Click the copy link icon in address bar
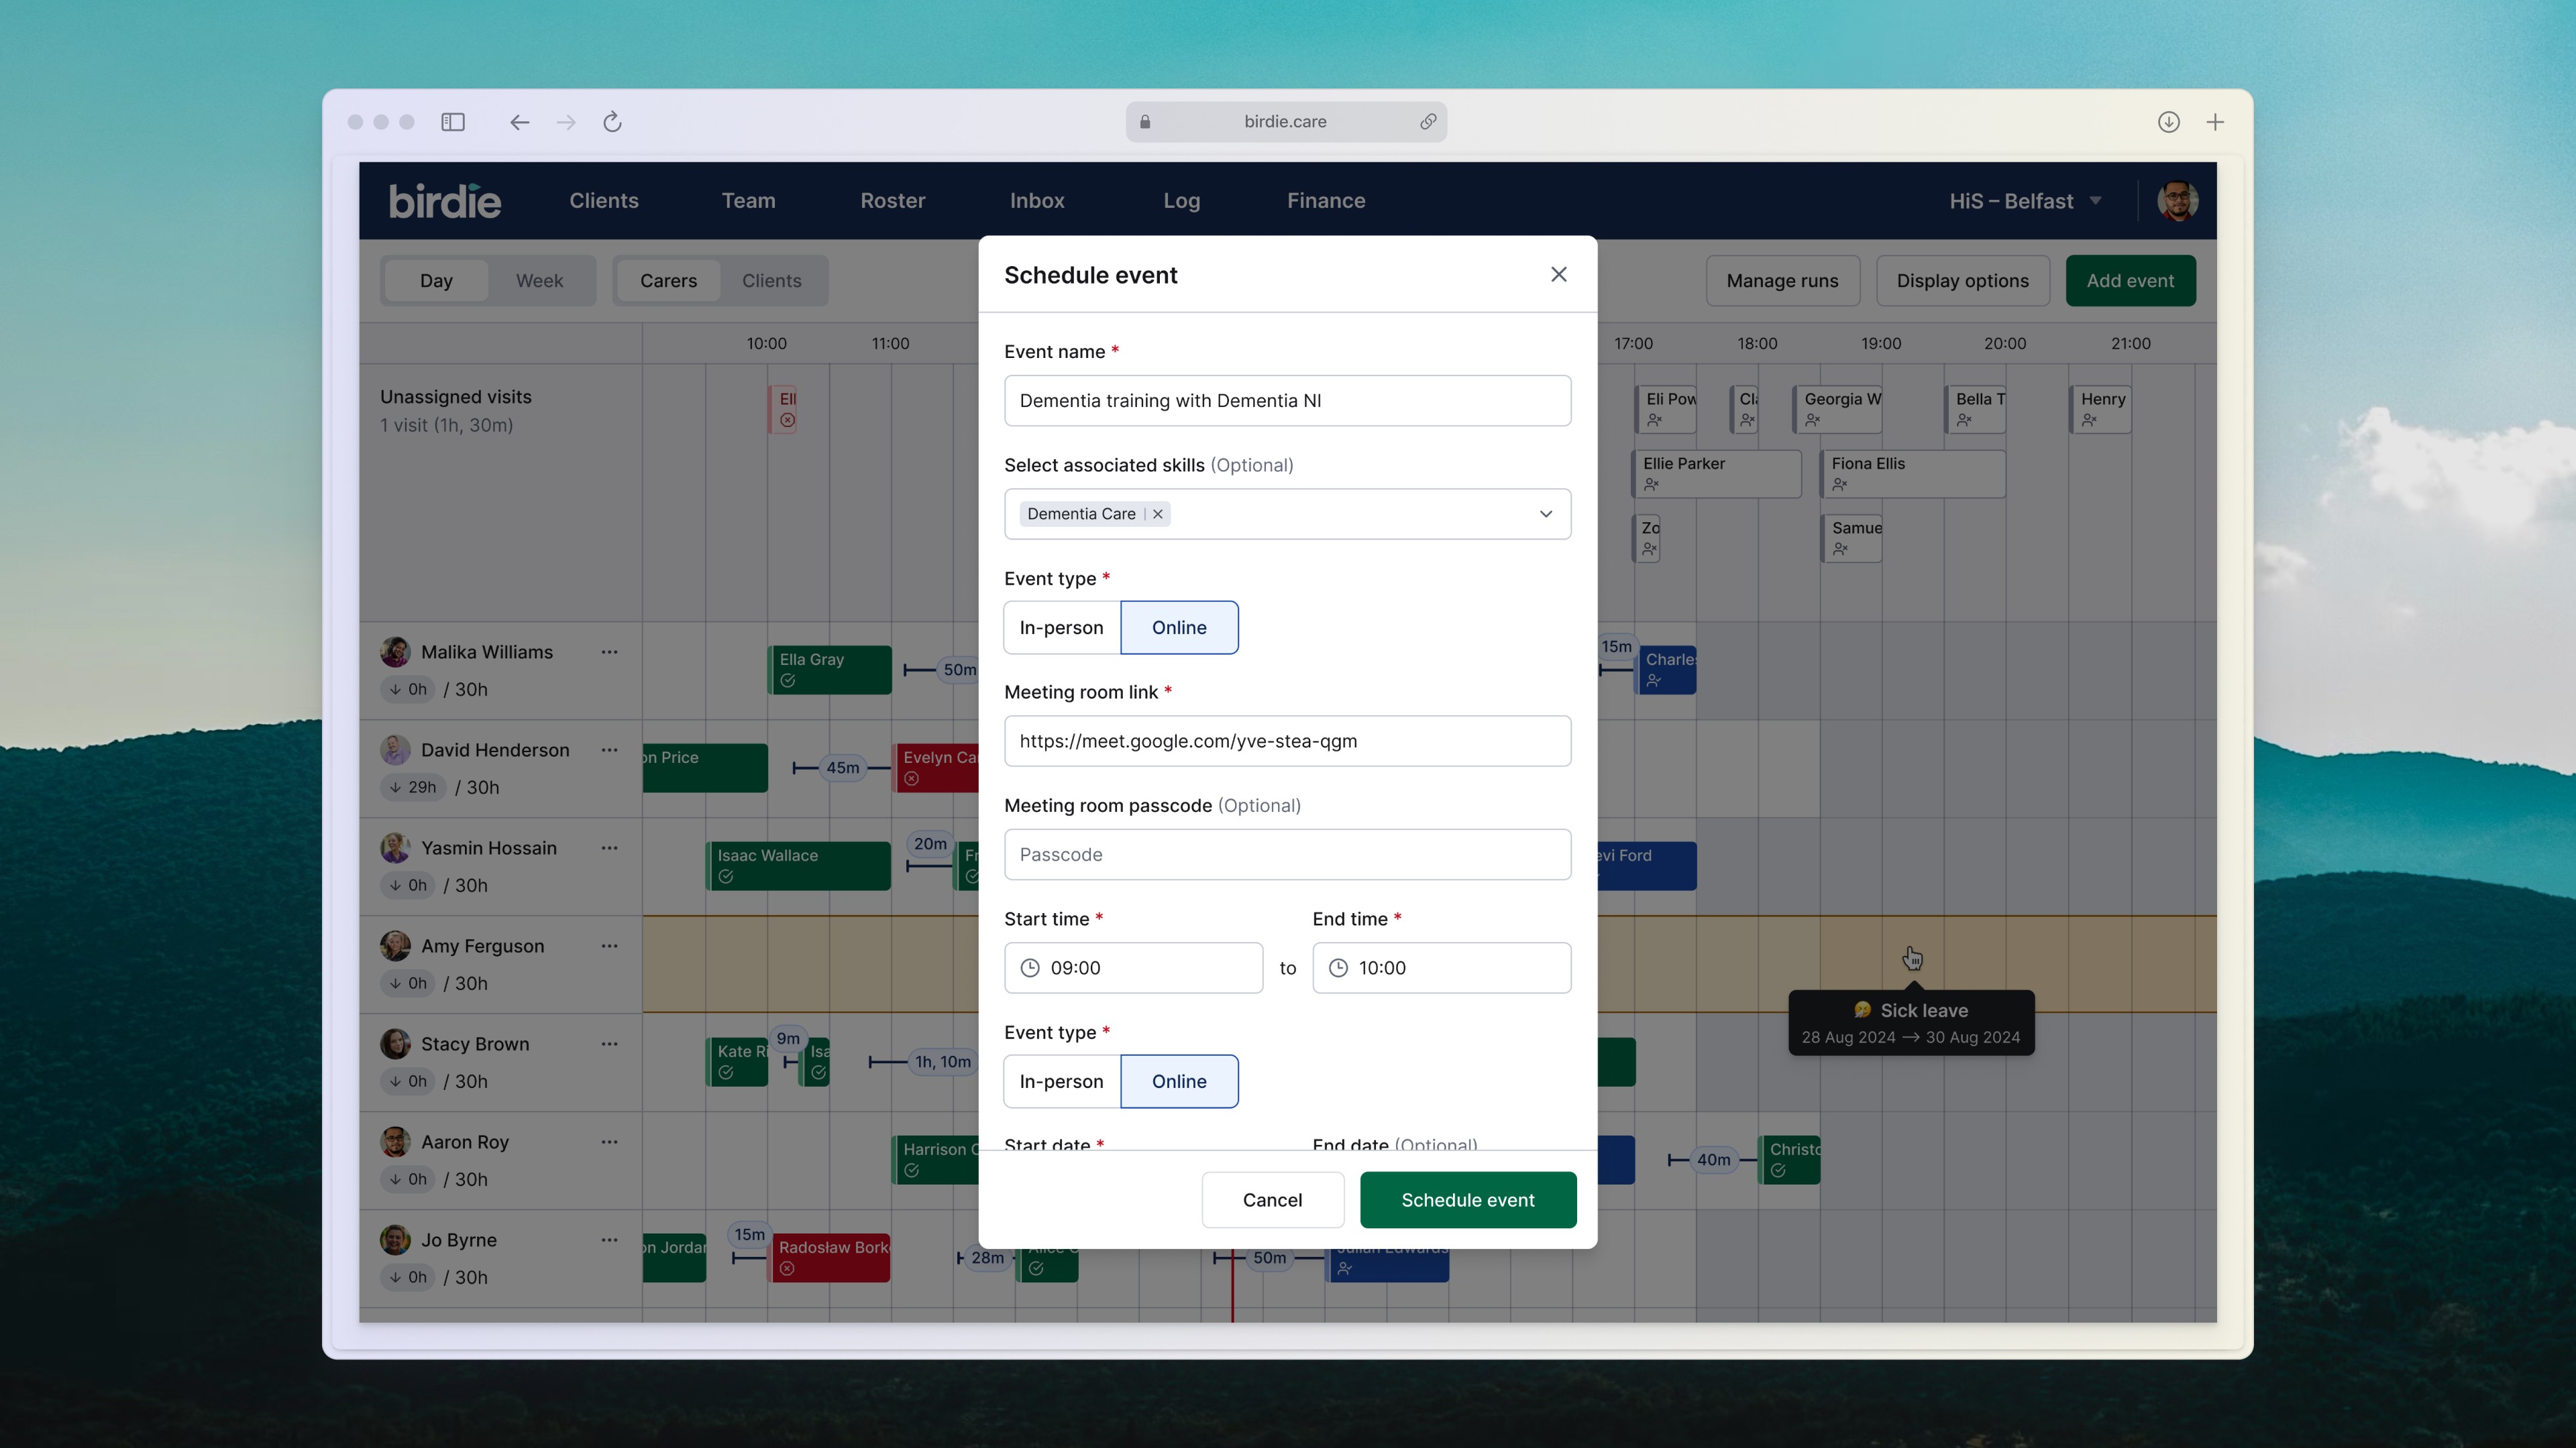This screenshot has width=2576, height=1448. tap(1428, 122)
